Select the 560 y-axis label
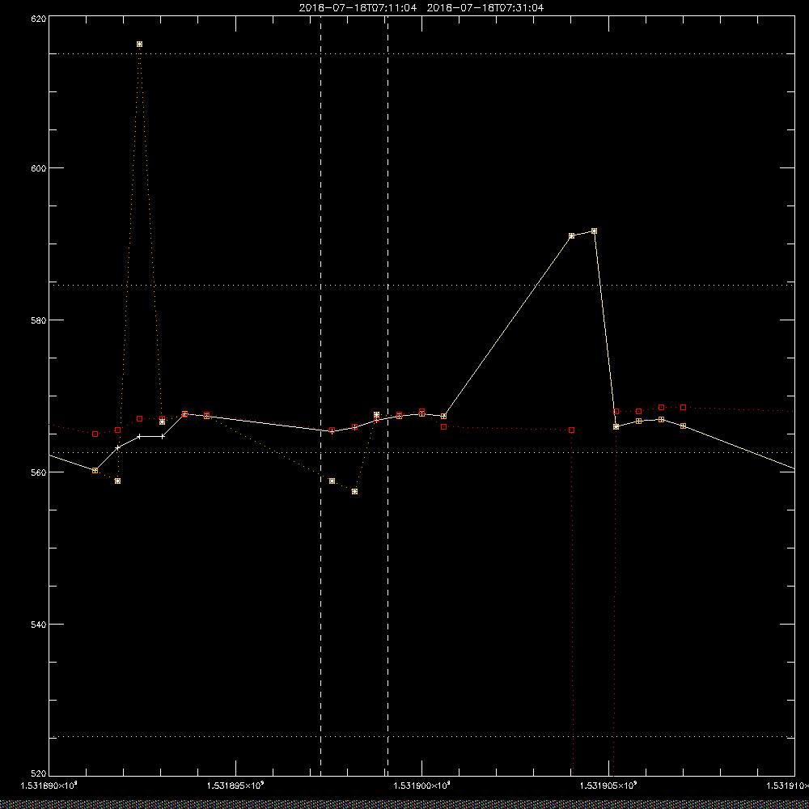 [x=39, y=472]
